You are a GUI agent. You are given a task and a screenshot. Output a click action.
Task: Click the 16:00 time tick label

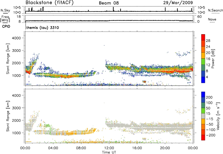click(x=137, y=148)
